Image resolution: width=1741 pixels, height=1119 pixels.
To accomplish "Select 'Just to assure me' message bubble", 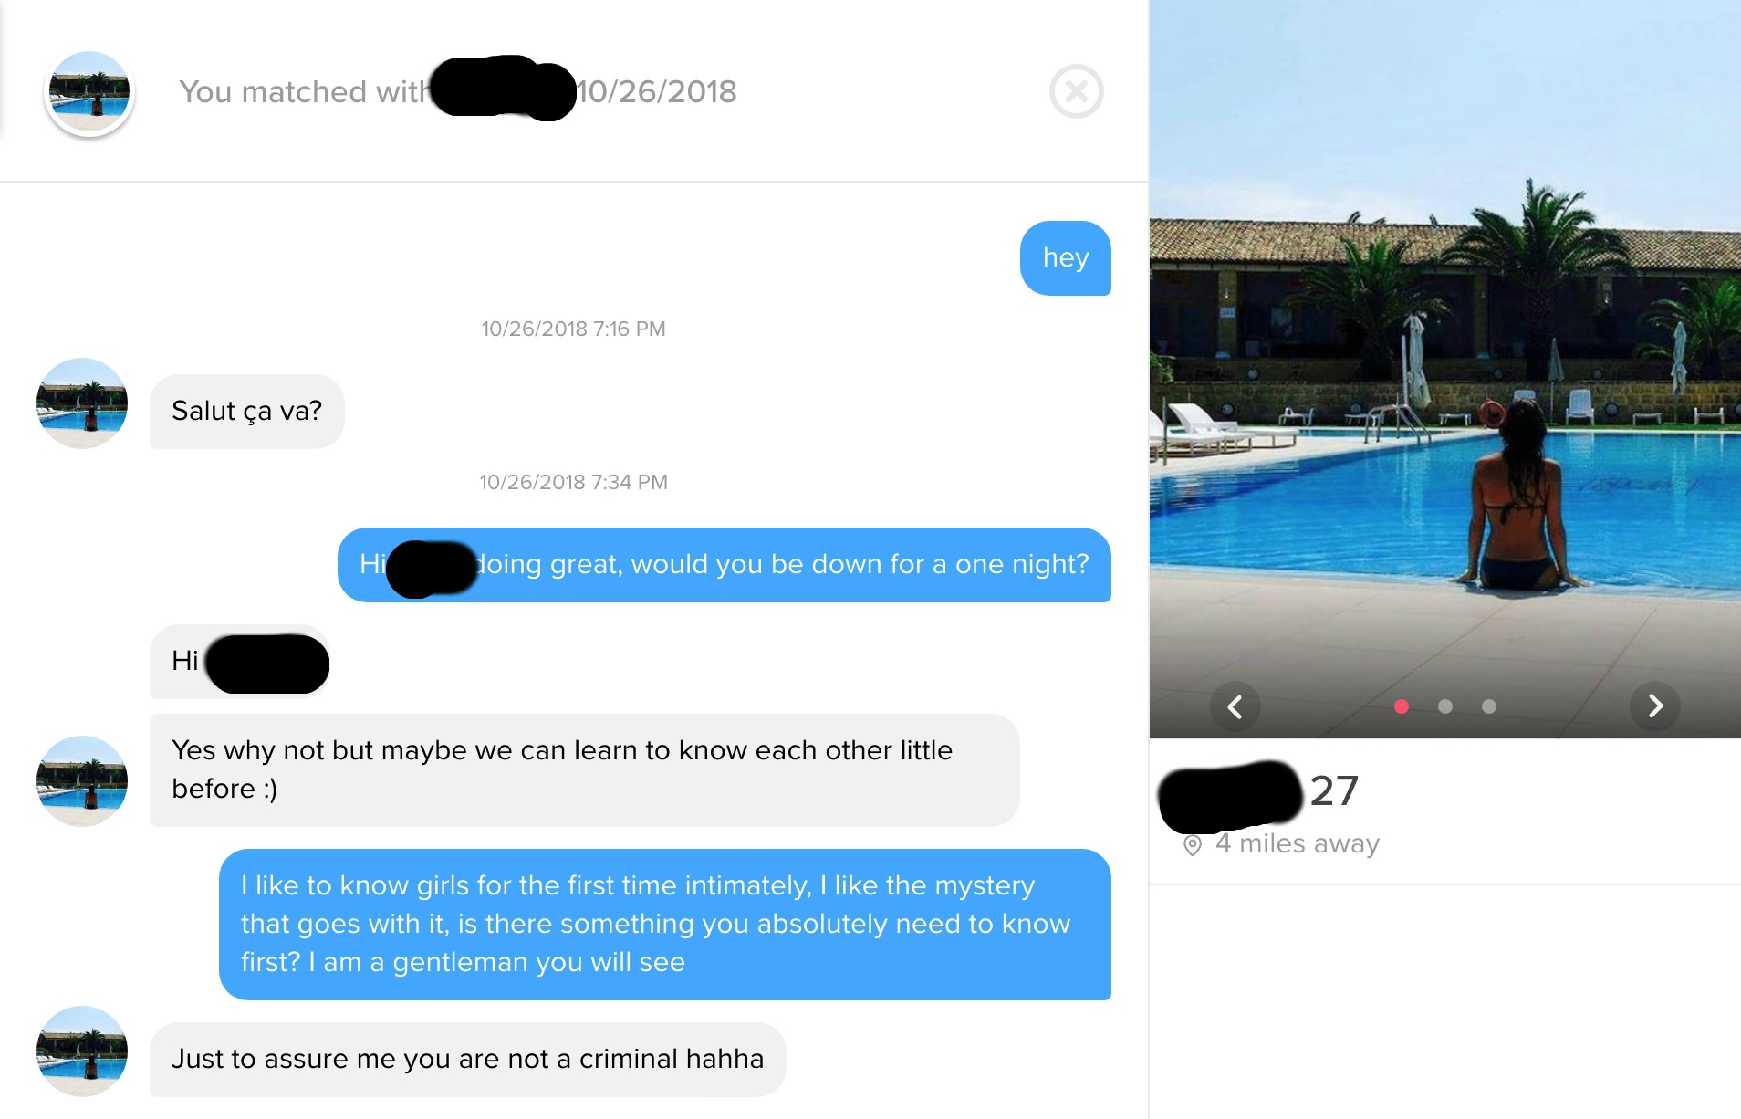I will tap(468, 1060).
